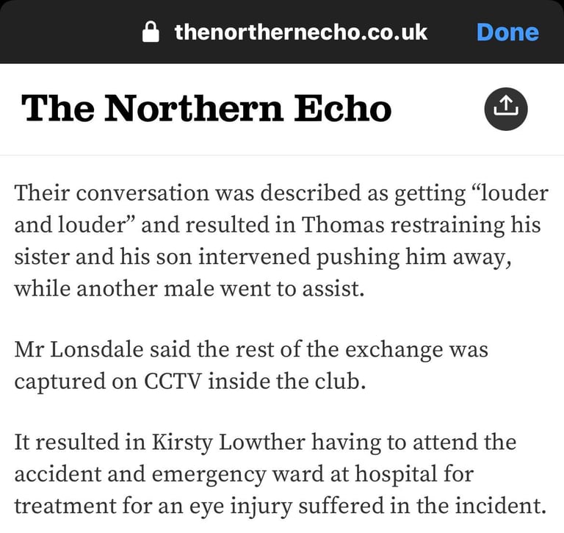
Task: Click the word 'restraining' in the first paragraph
Action: click(x=447, y=225)
